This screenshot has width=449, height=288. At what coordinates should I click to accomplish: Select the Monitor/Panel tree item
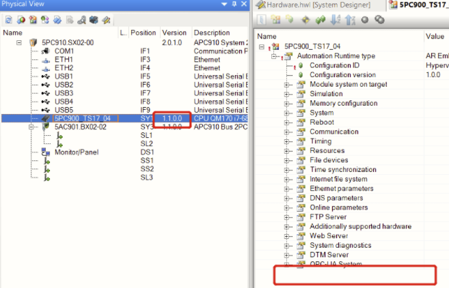coord(77,152)
